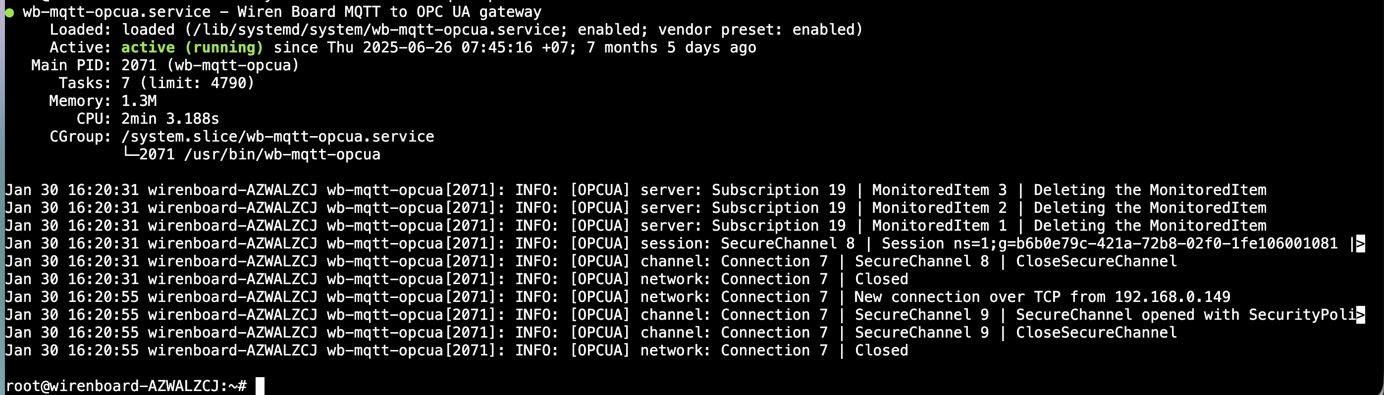The width and height of the screenshot is (1384, 395).
Task: Click the "vendor preset: enabled" text
Action: pos(760,30)
